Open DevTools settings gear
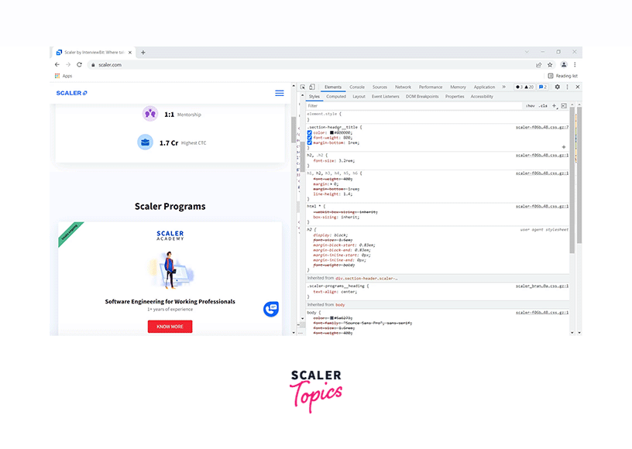Screen dimensions: 632x449 (x=557, y=87)
